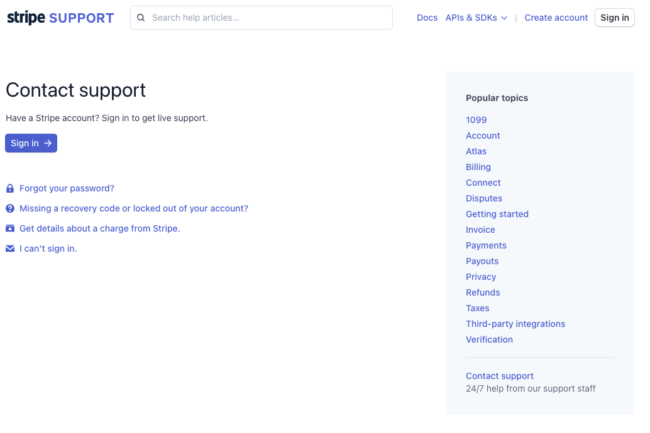This screenshot has width=650, height=433.
Task: Click the lock icon beside Forgot your password
Action: coord(10,189)
